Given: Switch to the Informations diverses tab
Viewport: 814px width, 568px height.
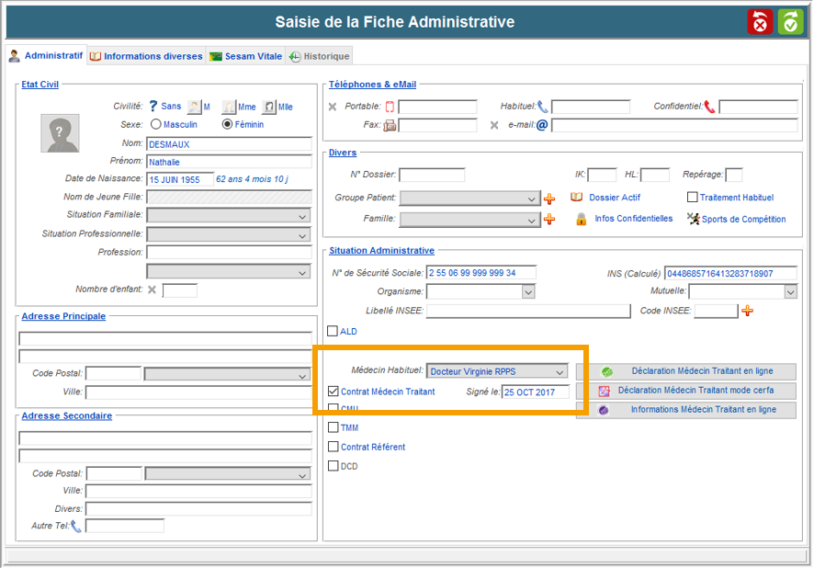Looking at the screenshot, I should (146, 56).
